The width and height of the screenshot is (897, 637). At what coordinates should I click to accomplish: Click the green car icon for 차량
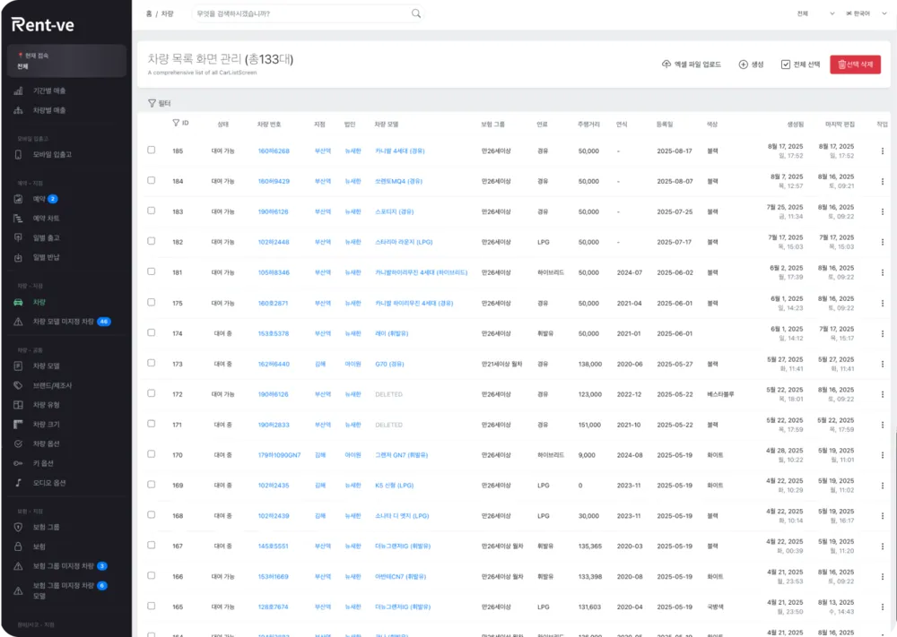click(18, 302)
